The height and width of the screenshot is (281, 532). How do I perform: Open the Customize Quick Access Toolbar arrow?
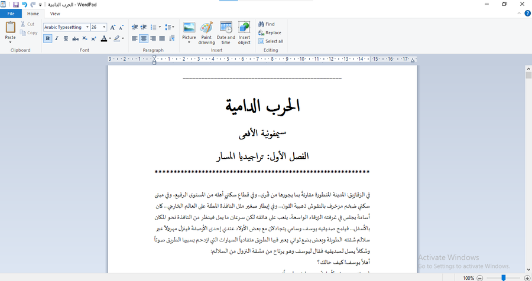(40, 5)
